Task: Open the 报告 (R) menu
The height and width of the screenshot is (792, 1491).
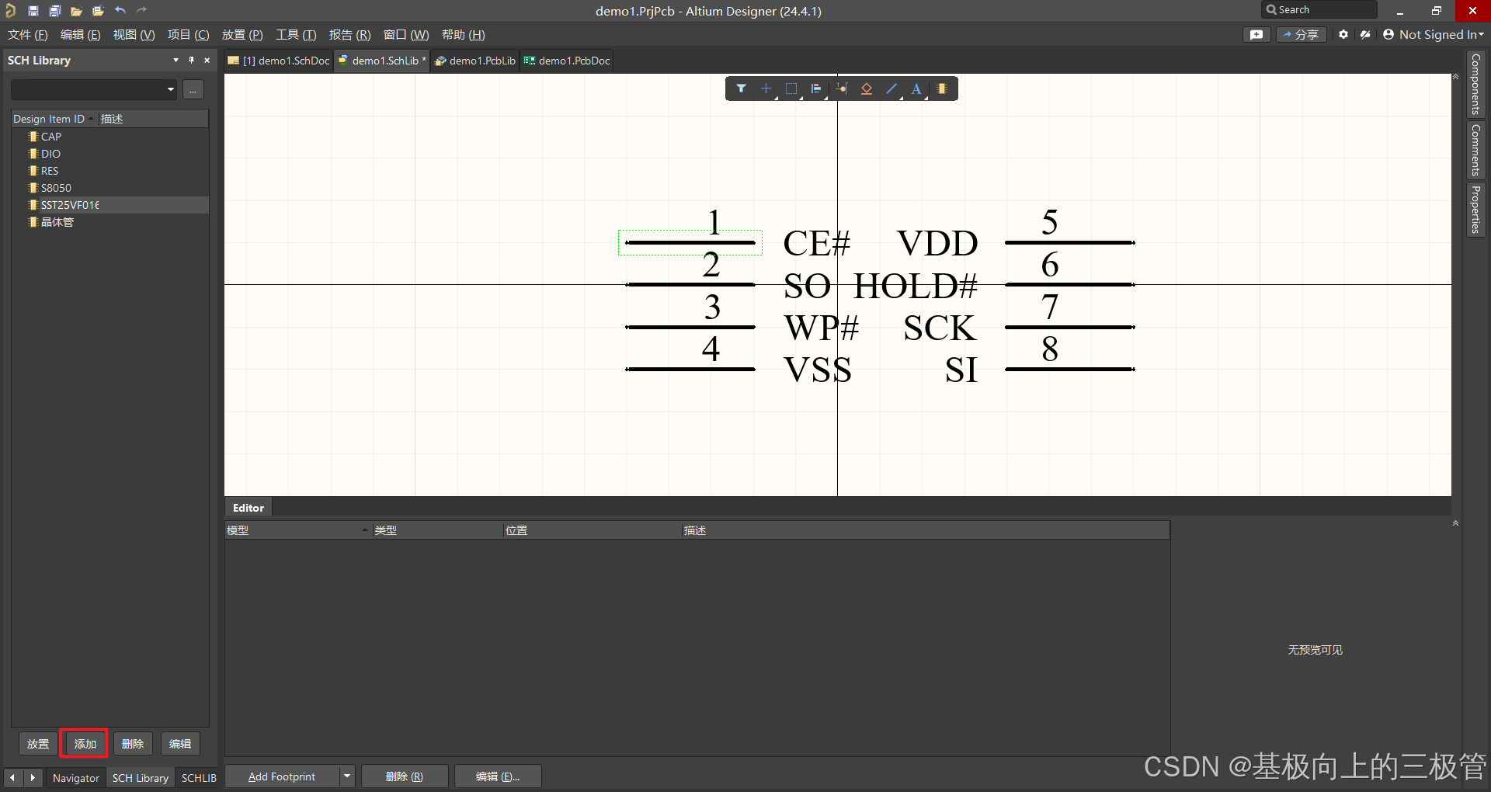Action: (349, 35)
